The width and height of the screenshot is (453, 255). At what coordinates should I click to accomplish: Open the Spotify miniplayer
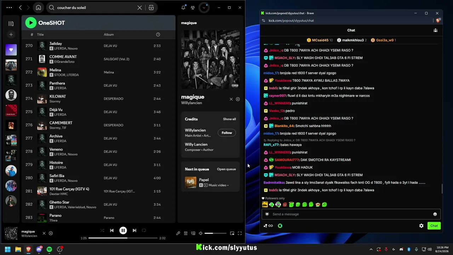[x=232, y=233]
